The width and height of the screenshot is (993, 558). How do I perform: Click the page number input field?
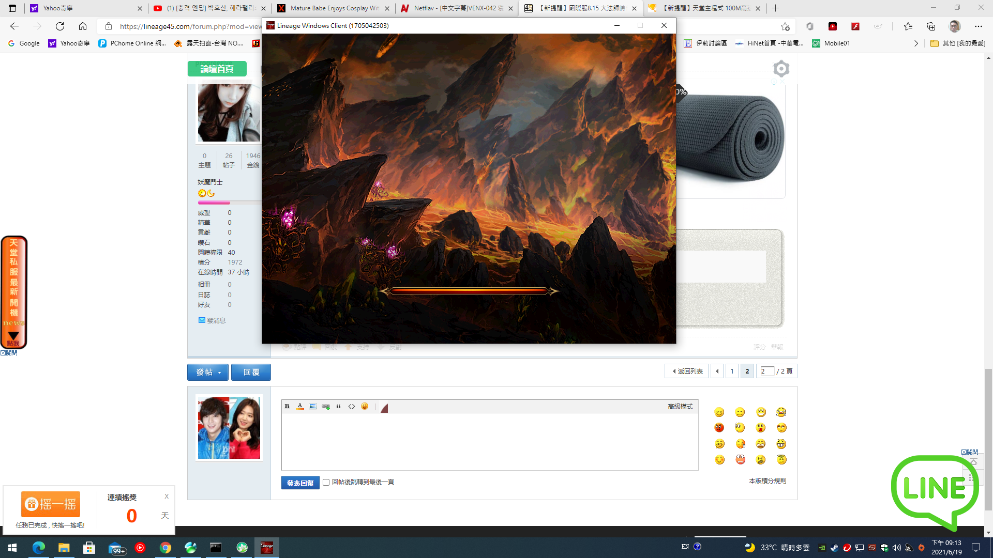[768, 371]
